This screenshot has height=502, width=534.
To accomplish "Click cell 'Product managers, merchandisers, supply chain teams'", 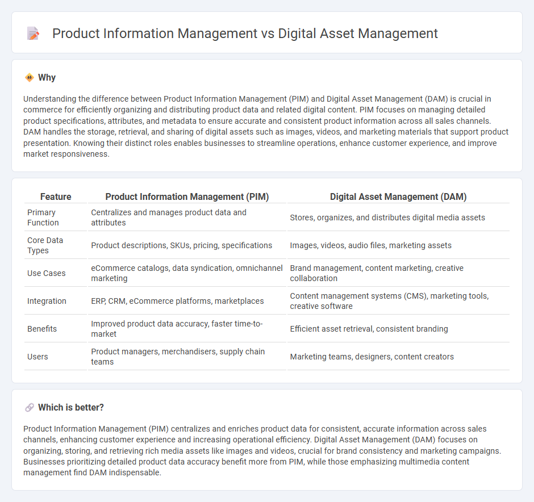I will coord(187,357).
